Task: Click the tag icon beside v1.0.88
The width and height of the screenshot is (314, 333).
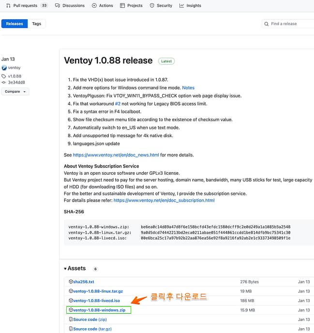Action: click(x=3, y=76)
